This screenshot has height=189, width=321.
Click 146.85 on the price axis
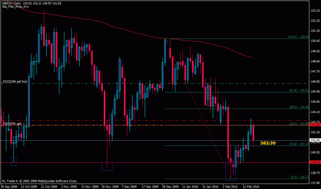click(x=315, y=82)
